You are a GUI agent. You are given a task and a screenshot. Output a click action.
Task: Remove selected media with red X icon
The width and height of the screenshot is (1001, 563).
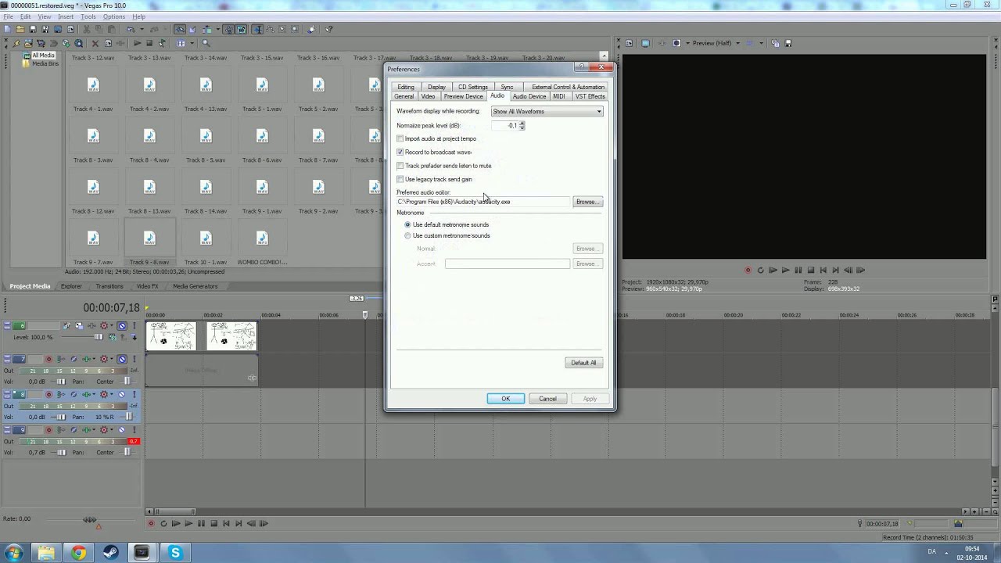95,43
